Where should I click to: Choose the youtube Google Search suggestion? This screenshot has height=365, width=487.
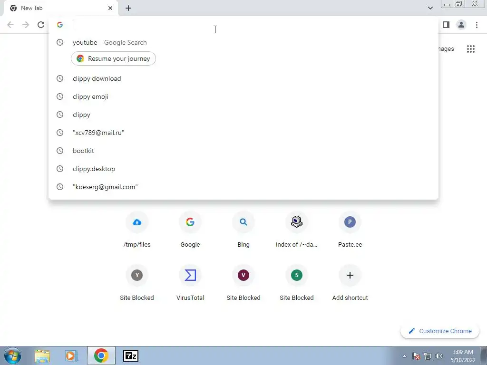(x=243, y=42)
